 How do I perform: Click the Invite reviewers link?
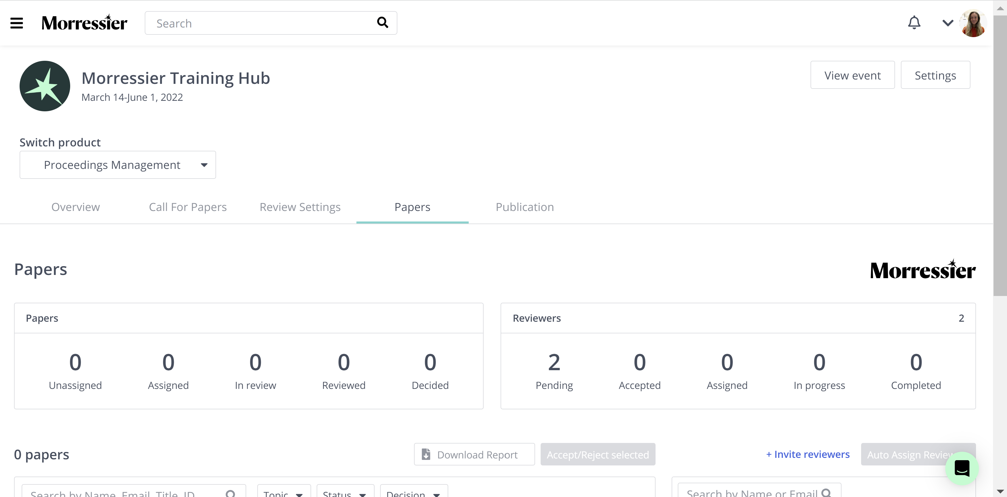[808, 454]
